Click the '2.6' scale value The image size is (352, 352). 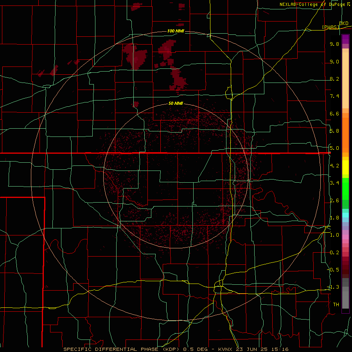pos(334,201)
